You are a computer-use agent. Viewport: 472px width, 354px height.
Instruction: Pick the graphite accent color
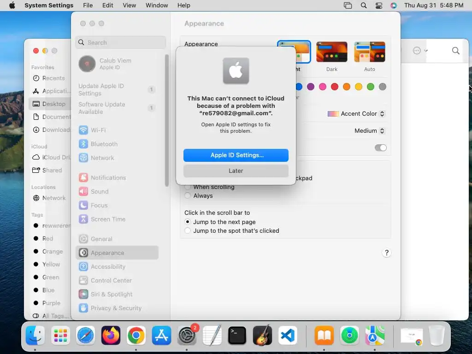coord(383,87)
